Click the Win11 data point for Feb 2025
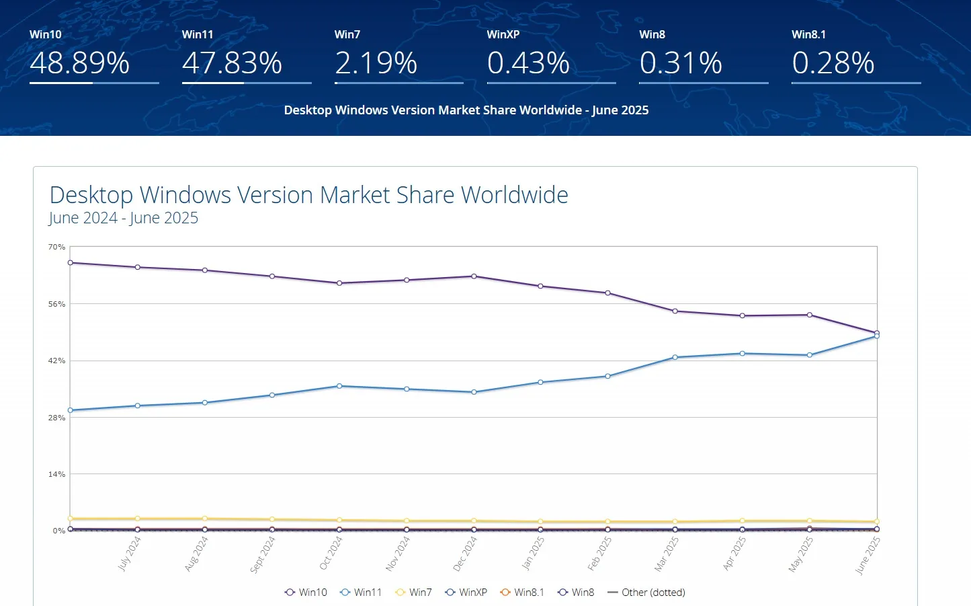The width and height of the screenshot is (971, 606). [608, 377]
